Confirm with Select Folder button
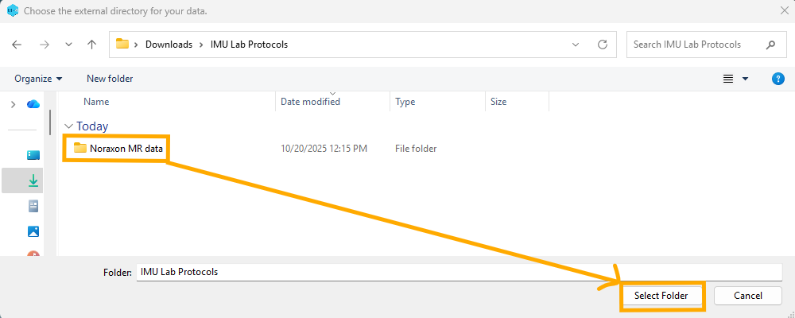 click(661, 296)
